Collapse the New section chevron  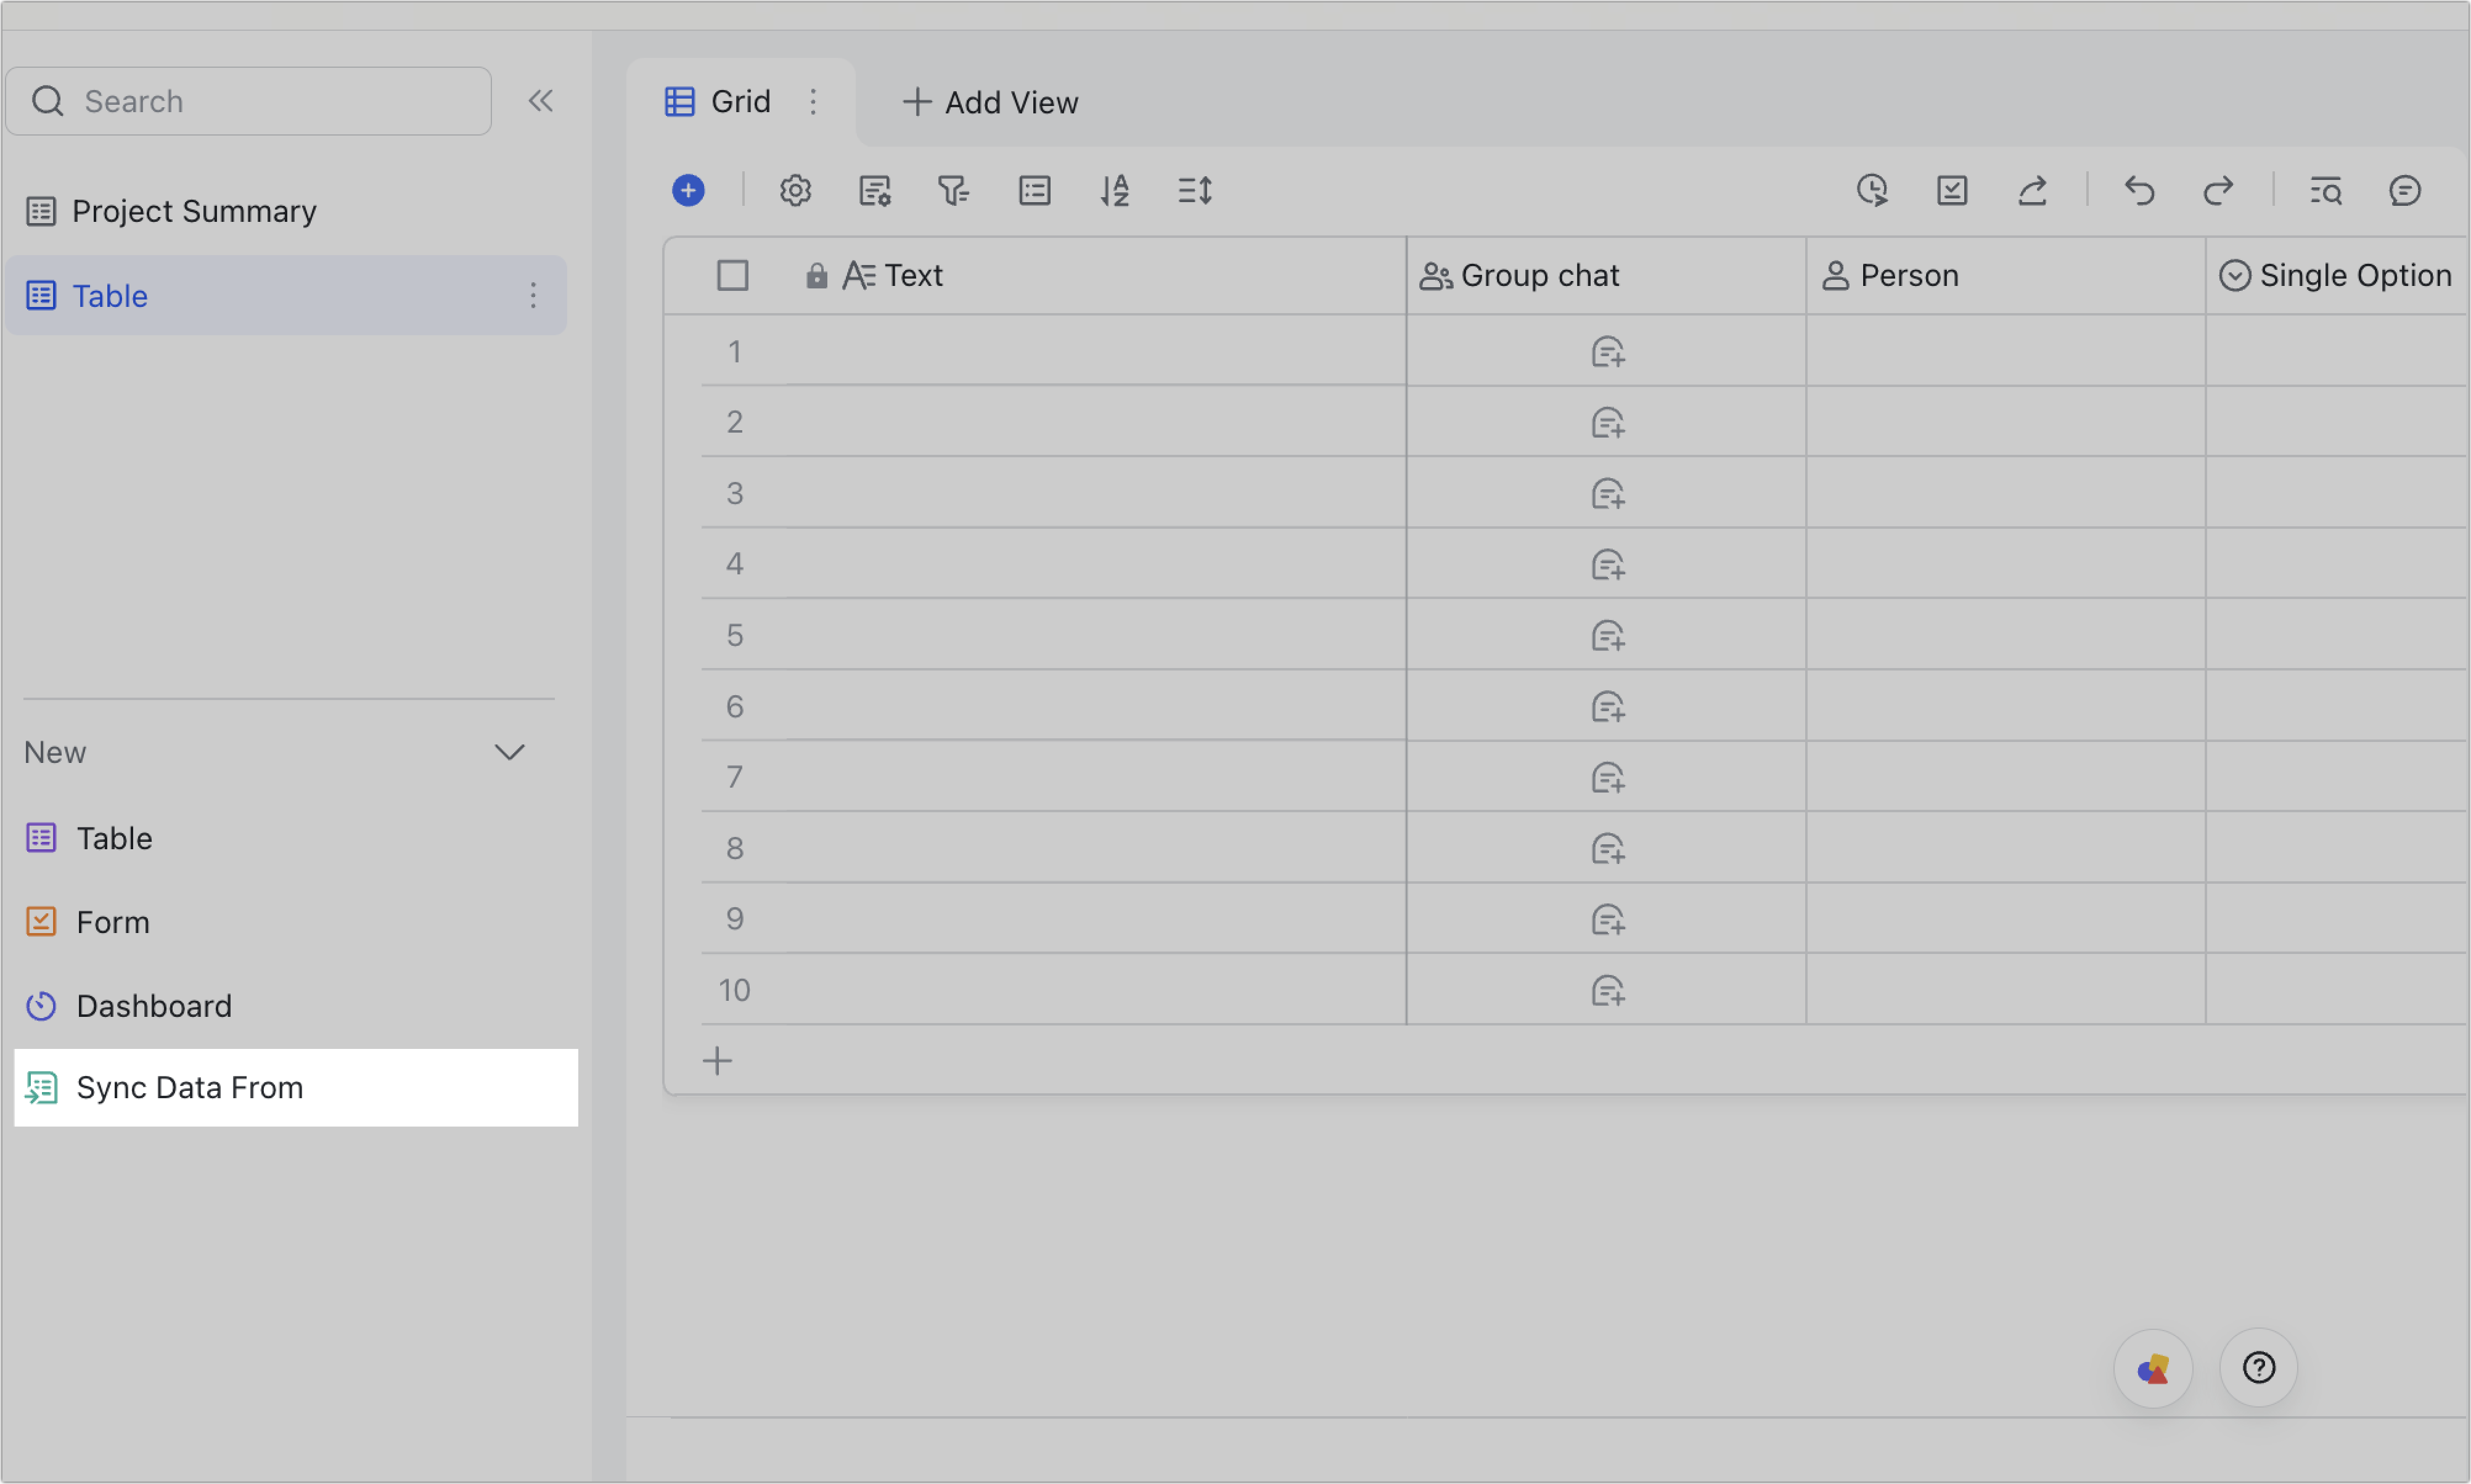pos(510,752)
